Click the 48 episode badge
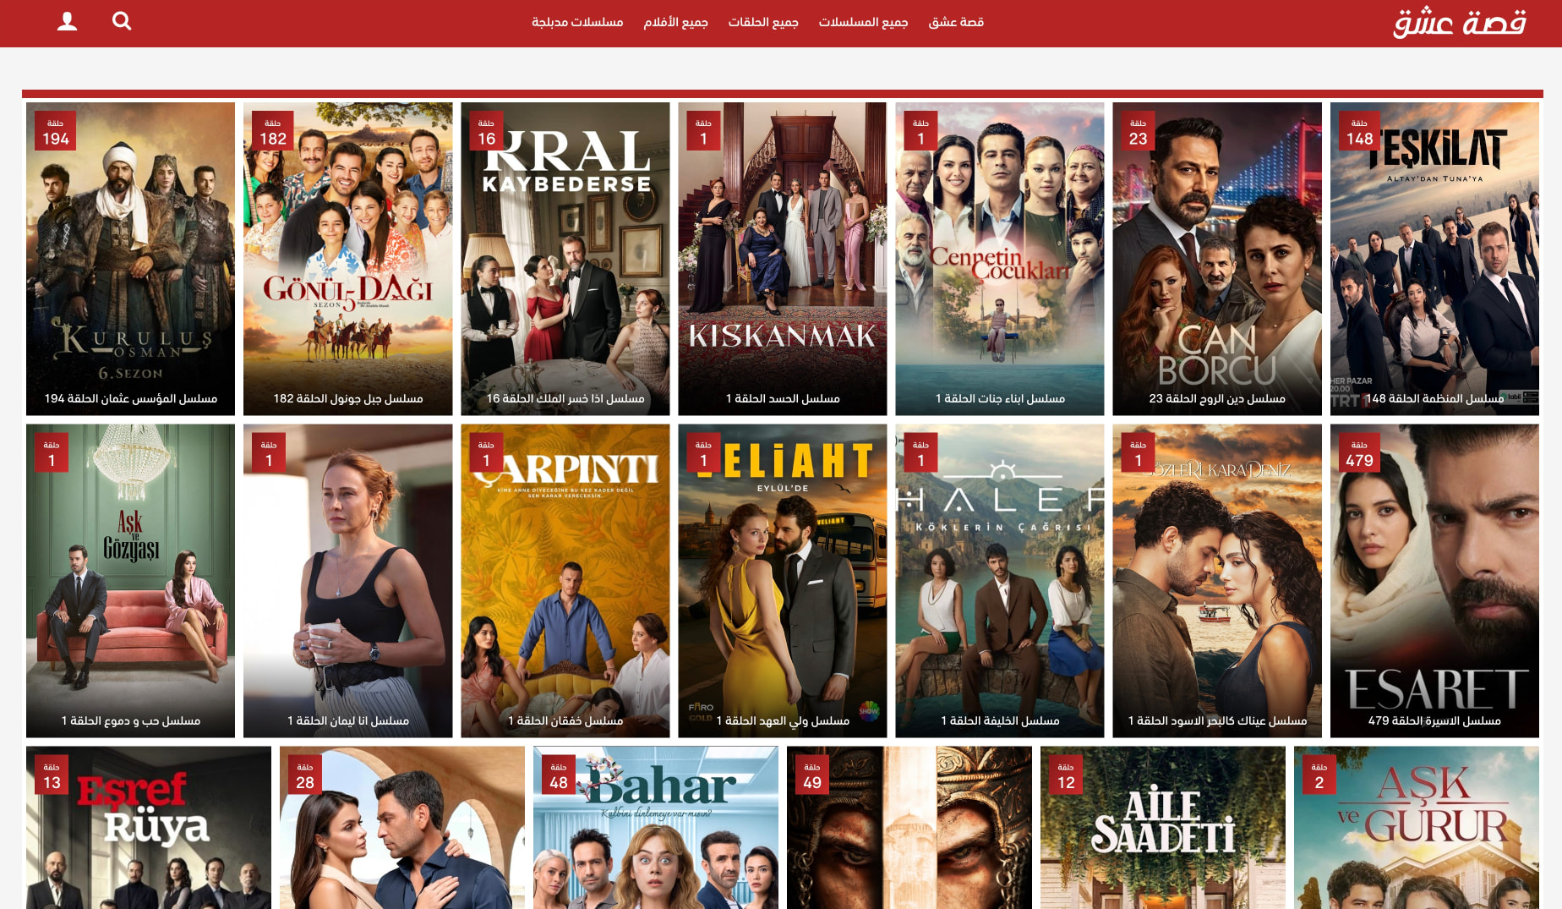Viewport: 1562px width, 909px height. tap(559, 775)
